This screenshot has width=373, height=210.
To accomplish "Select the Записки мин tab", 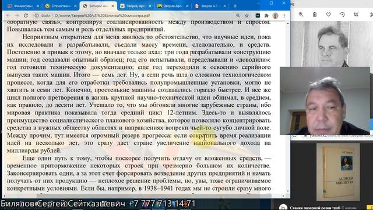I will point(98,6).
